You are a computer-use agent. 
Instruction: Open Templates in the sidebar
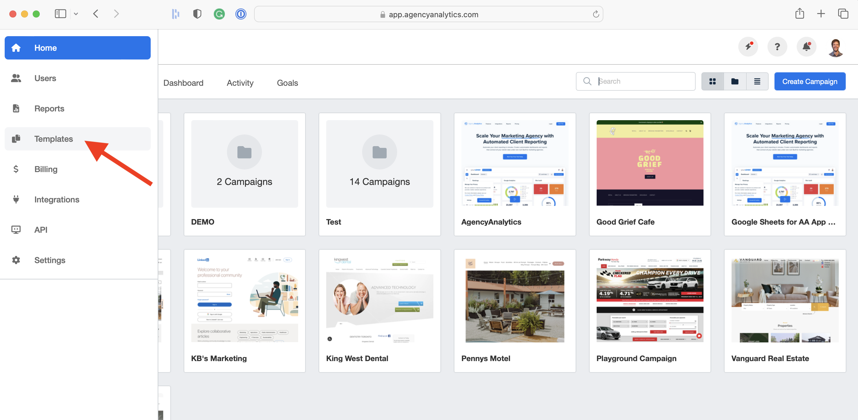(53, 139)
